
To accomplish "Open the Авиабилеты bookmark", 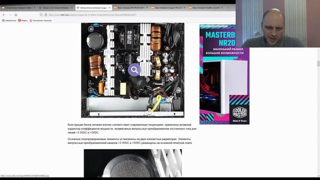I will tap(9, 20).
